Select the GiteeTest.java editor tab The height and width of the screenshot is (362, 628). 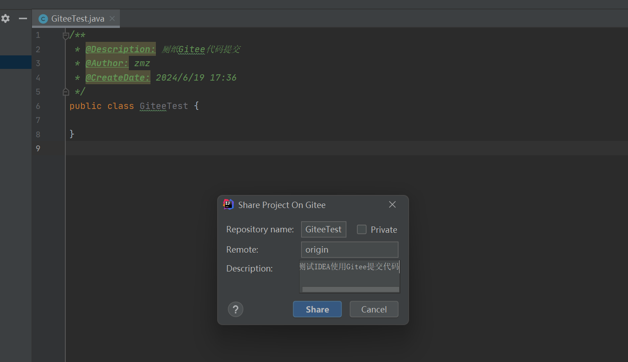(x=76, y=18)
